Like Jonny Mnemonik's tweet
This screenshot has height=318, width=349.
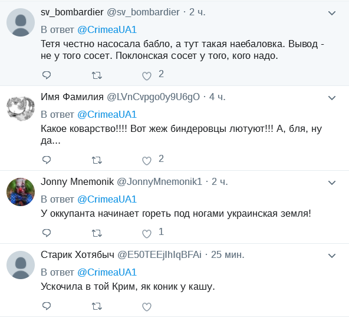pyautogui.click(x=147, y=234)
